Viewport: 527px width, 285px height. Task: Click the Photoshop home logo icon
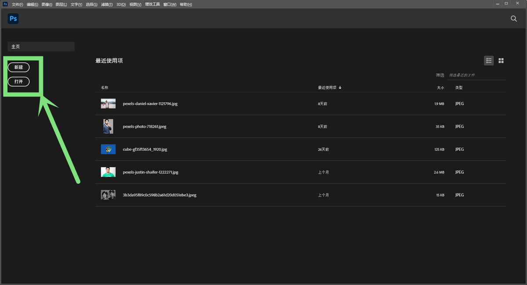point(13,19)
